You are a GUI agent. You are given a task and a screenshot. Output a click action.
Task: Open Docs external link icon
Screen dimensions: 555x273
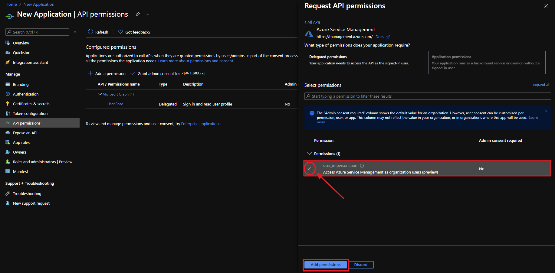click(388, 37)
